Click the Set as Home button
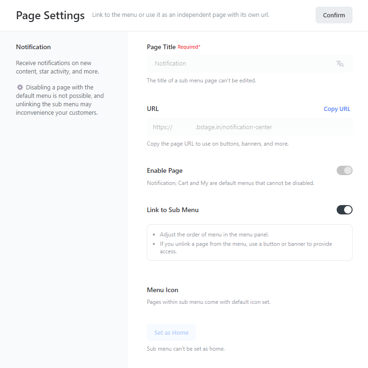The width and height of the screenshot is (368, 368). tap(171, 332)
